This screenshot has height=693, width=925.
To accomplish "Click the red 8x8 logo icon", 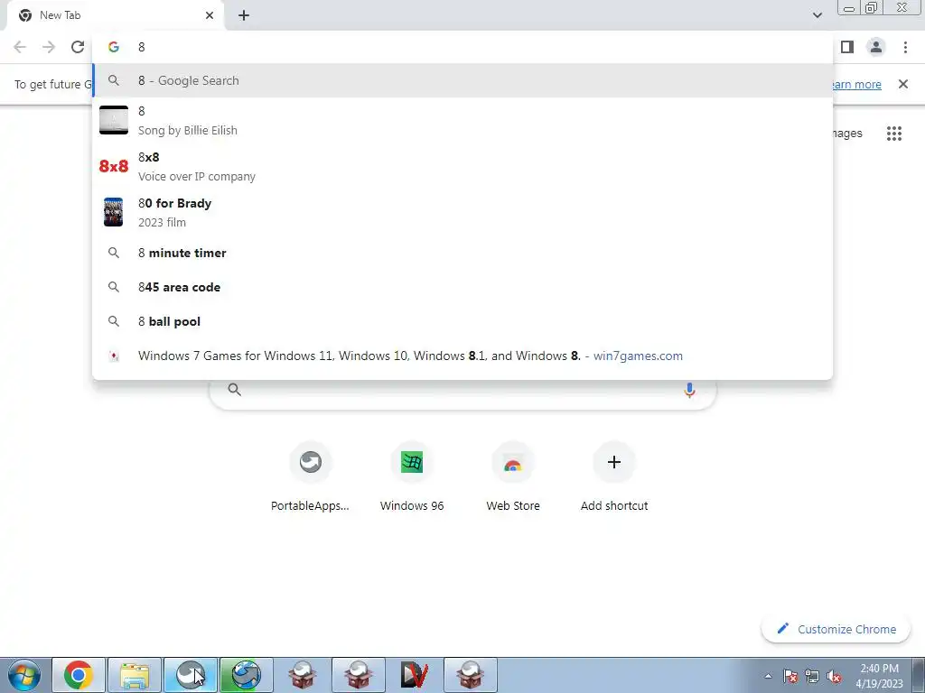I will 113,166.
